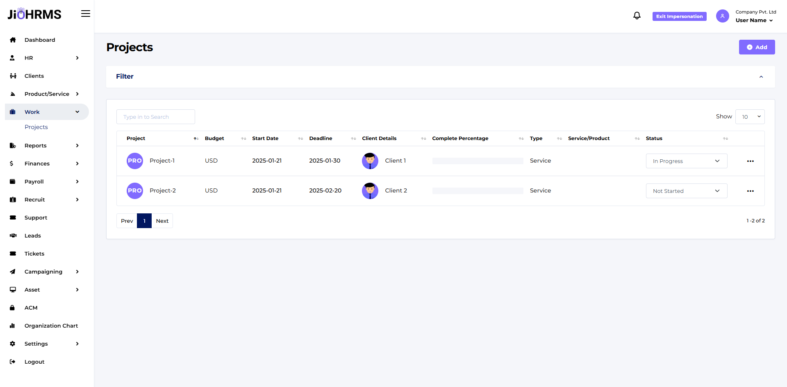Open three-dot actions for Project-2
The height and width of the screenshot is (387, 787).
coord(750,191)
